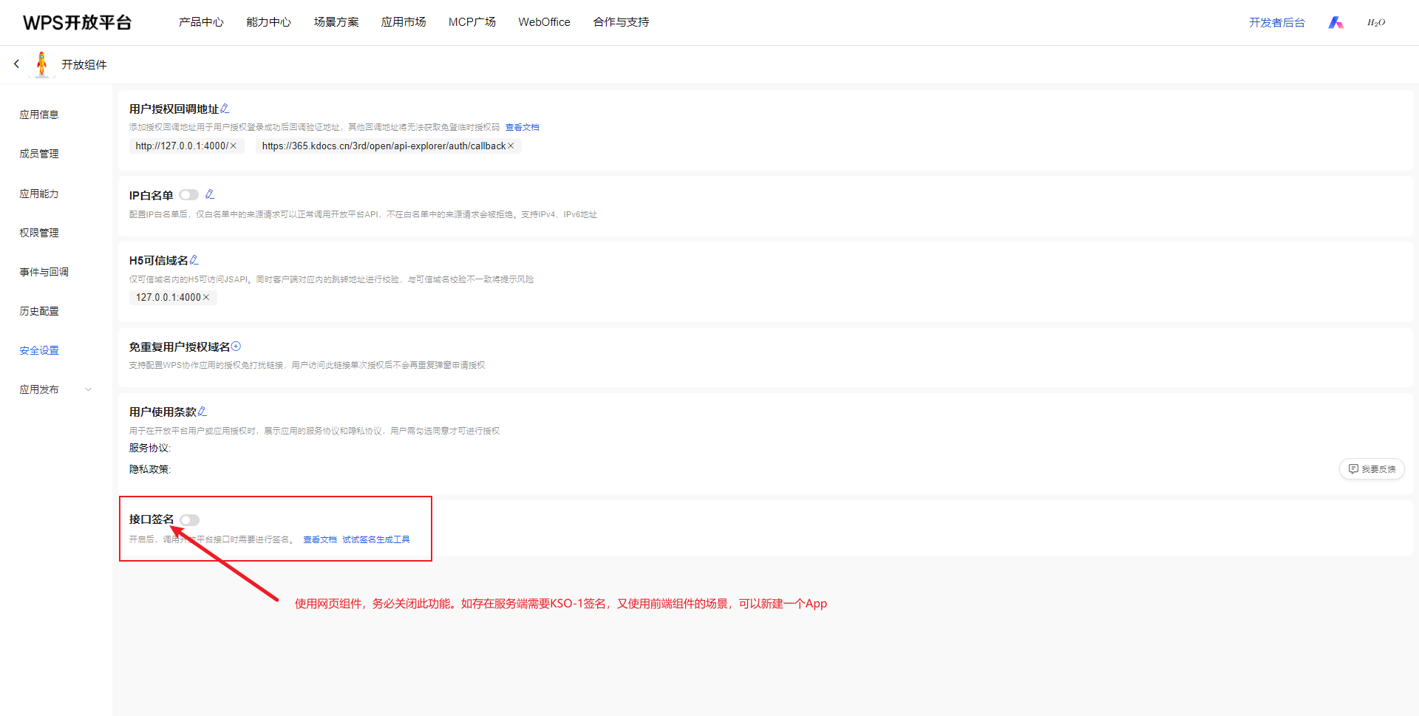Click the edit pencil next to IP白名单
Viewport: 1419px width, 716px height.
(210, 194)
